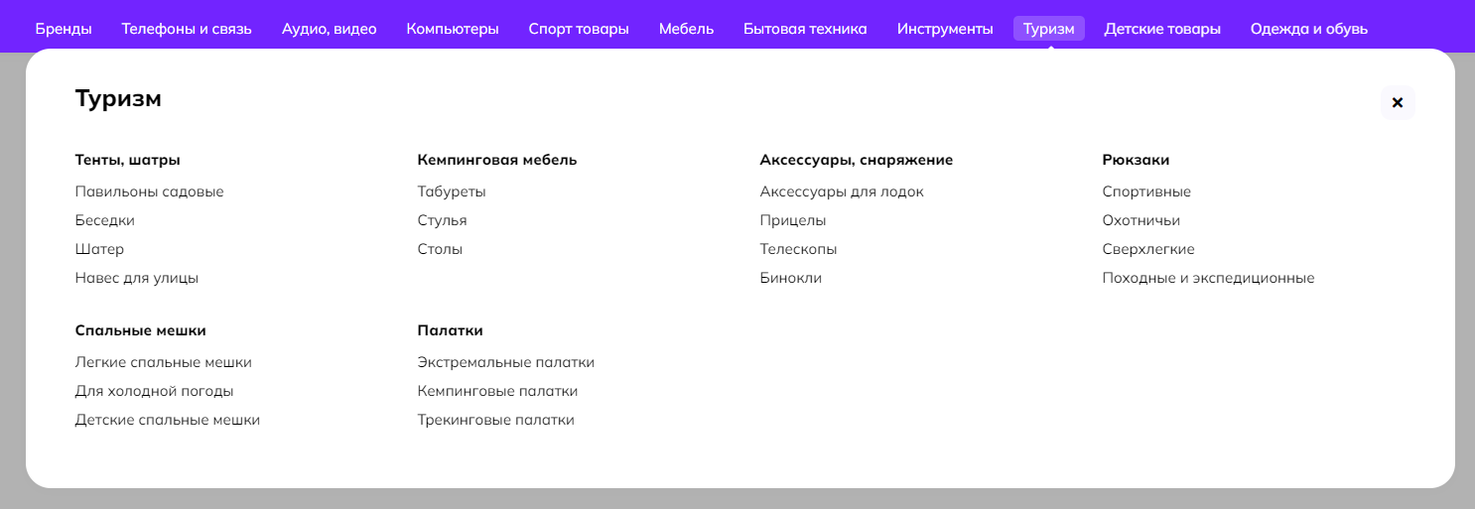The height and width of the screenshot is (509, 1475).
Task: Go to Бытовая техника category
Action: tap(805, 29)
